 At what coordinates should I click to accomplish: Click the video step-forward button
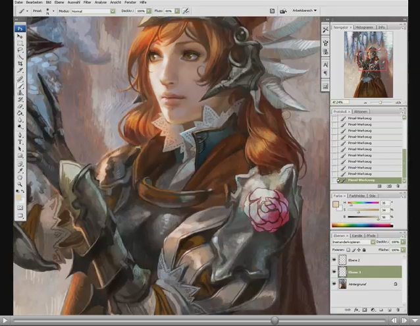point(404,320)
